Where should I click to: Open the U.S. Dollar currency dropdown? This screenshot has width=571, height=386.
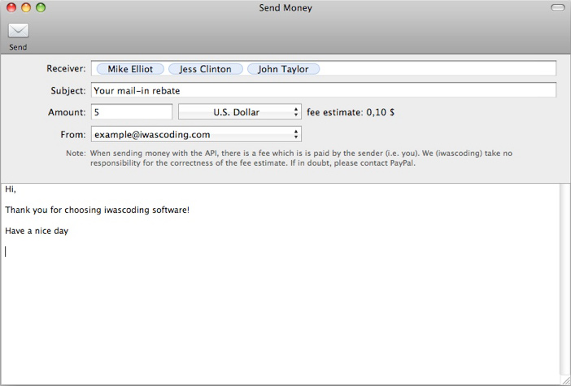[240, 112]
